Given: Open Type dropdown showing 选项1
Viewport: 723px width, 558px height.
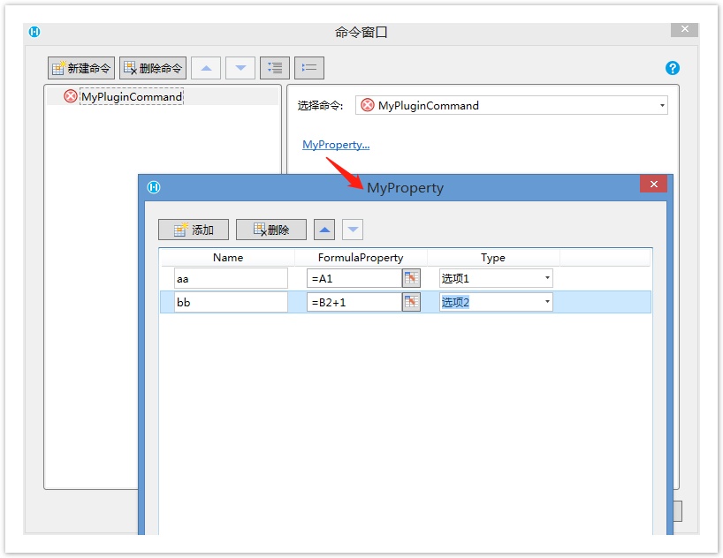Looking at the screenshot, I should point(547,278).
